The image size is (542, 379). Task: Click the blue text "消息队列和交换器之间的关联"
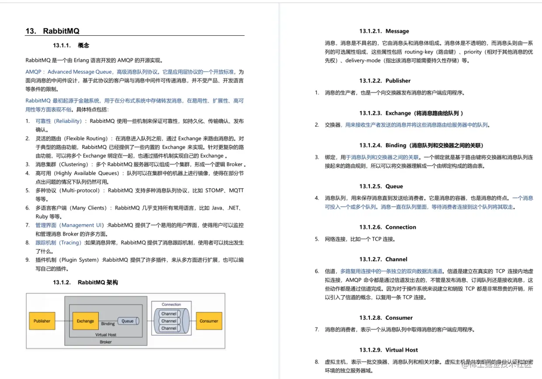tap(385, 157)
